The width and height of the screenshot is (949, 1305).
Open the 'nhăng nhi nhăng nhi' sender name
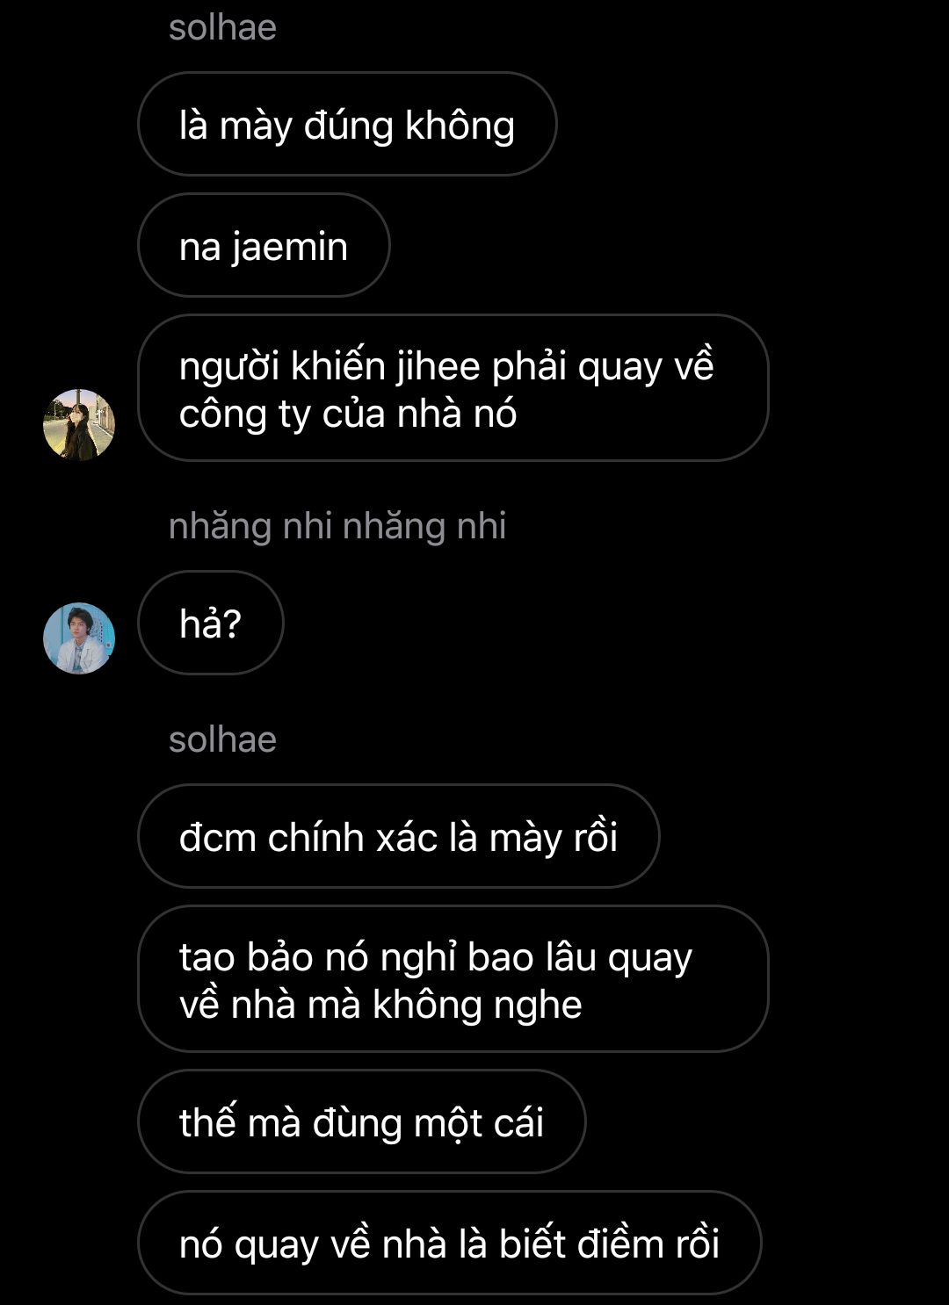337,526
